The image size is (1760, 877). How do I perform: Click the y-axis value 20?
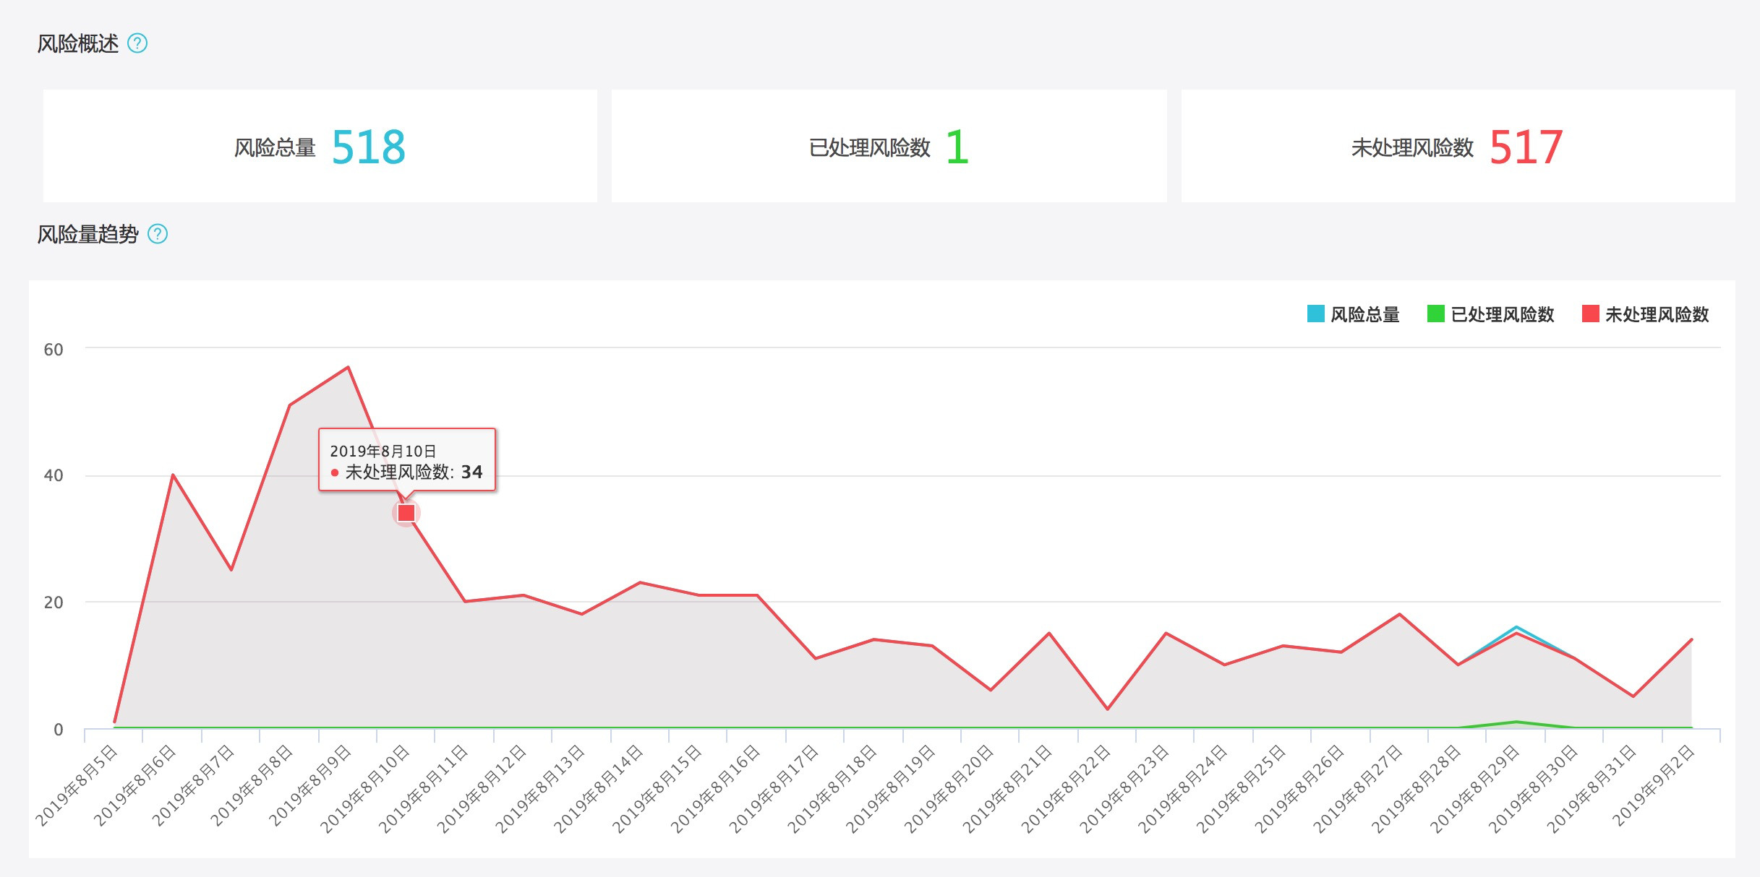pyautogui.click(x=54, y=602)
